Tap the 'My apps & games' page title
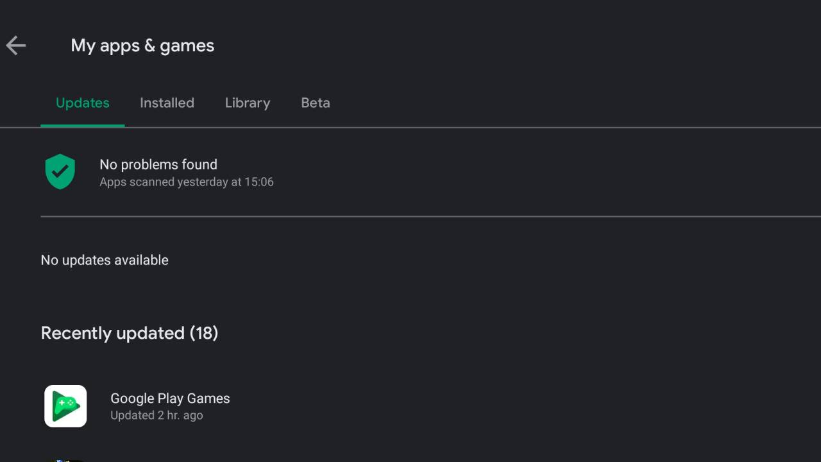Viewport: 821px width, 462px height. click(x=142, y=46)
